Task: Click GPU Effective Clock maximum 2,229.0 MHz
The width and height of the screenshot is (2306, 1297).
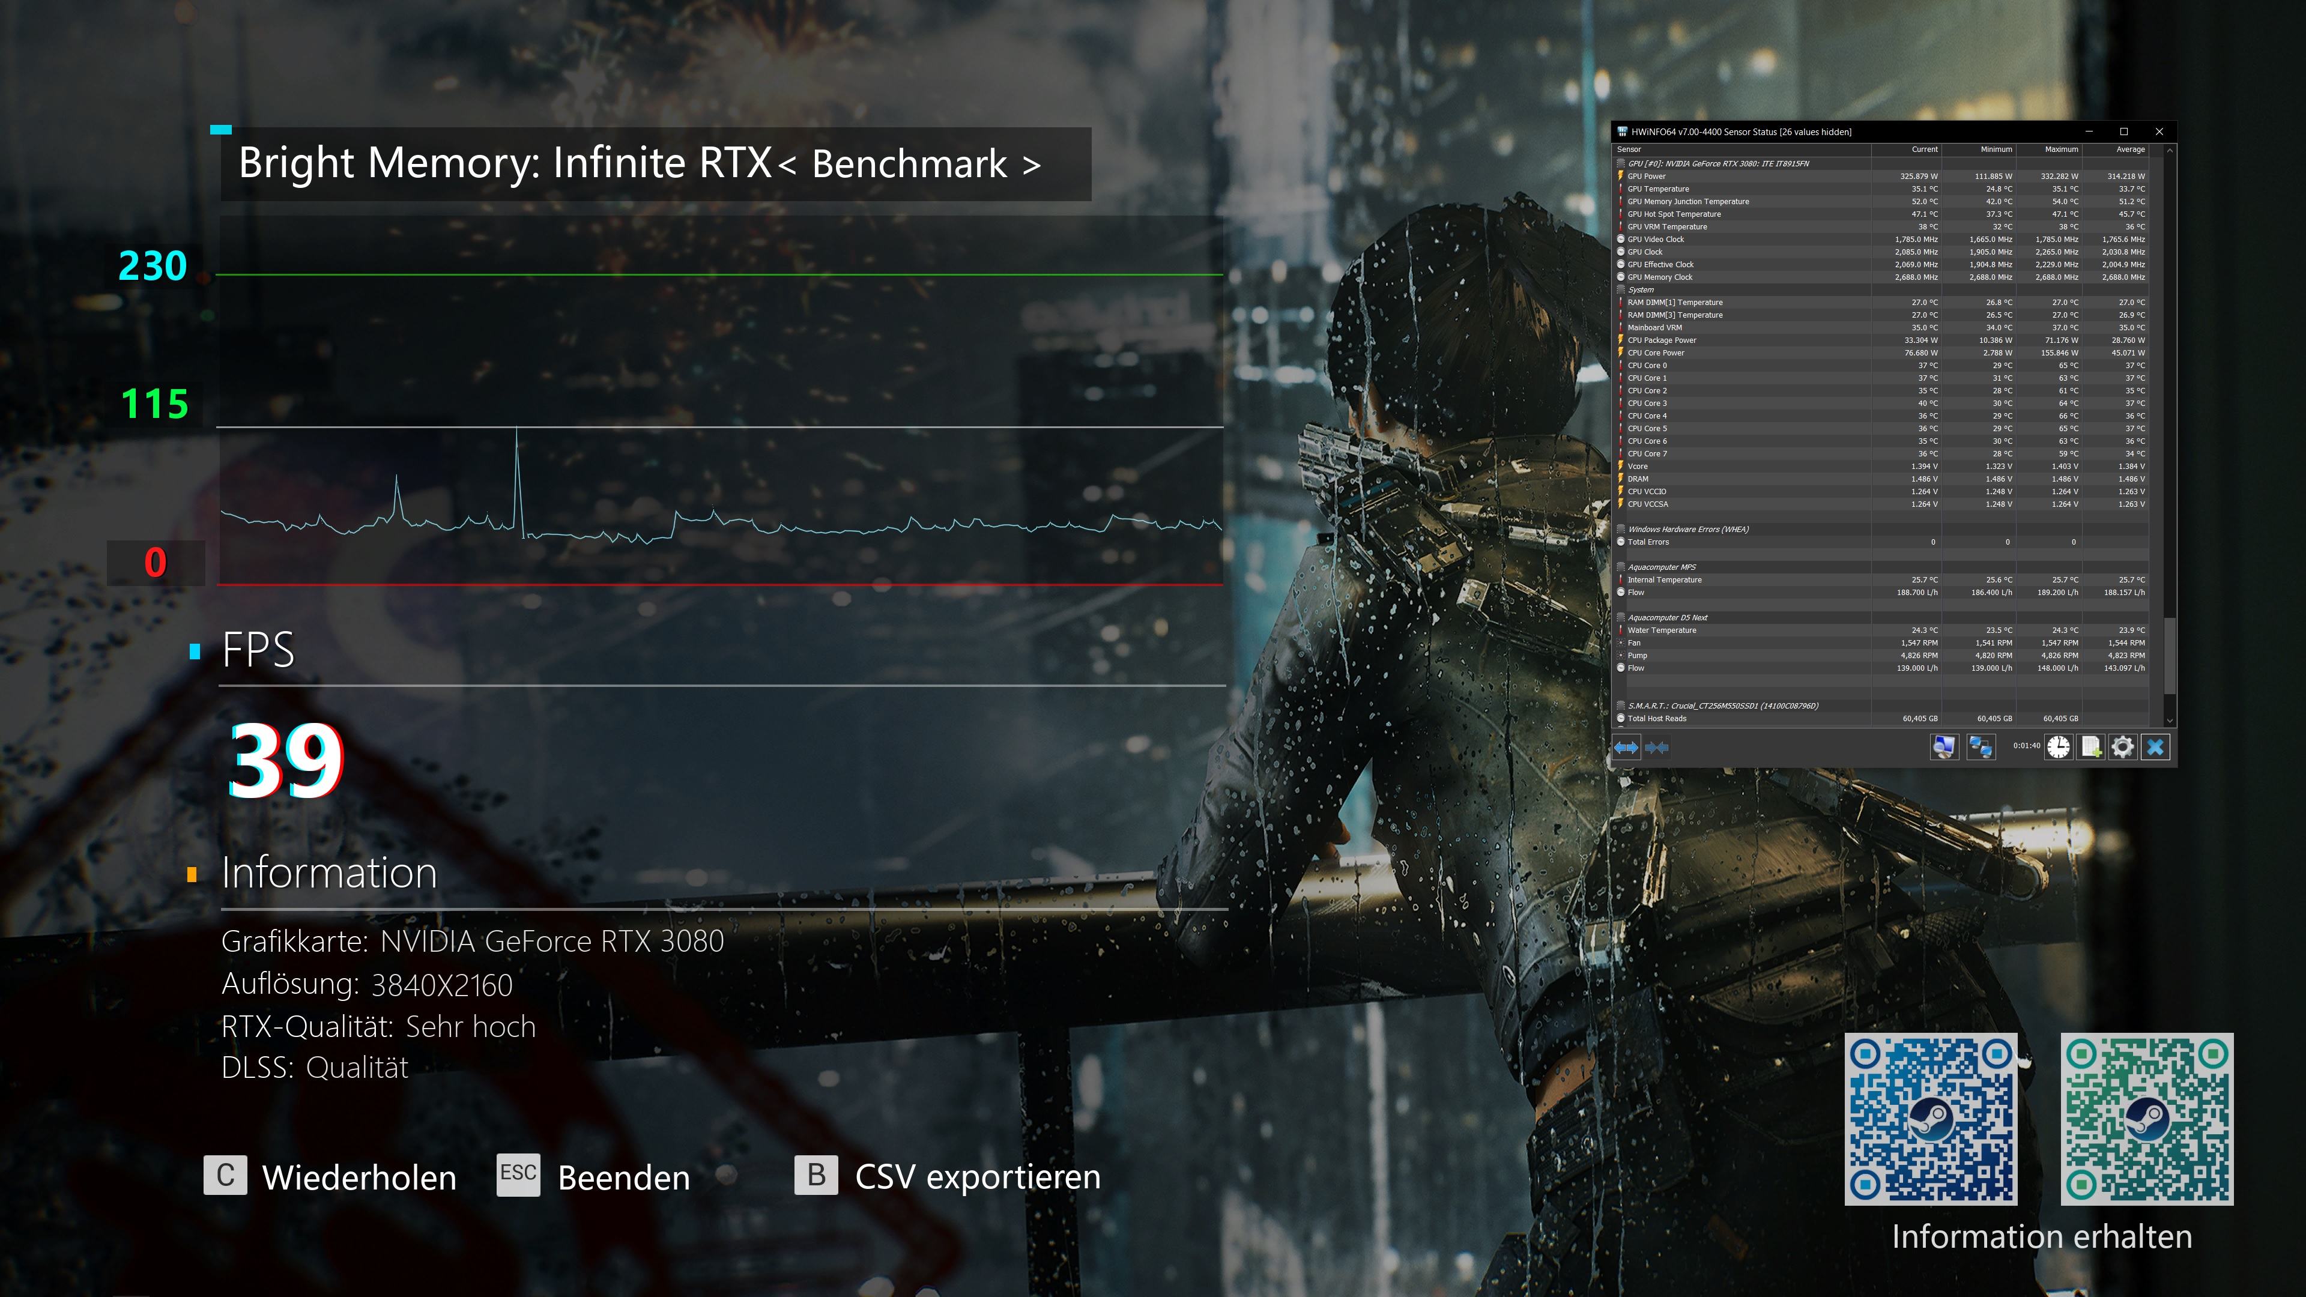Action: pos(2056,265)
